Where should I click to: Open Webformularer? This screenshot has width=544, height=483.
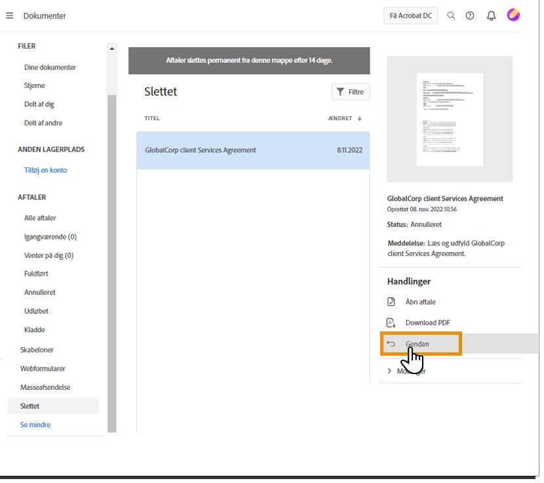tap(43, 369)
